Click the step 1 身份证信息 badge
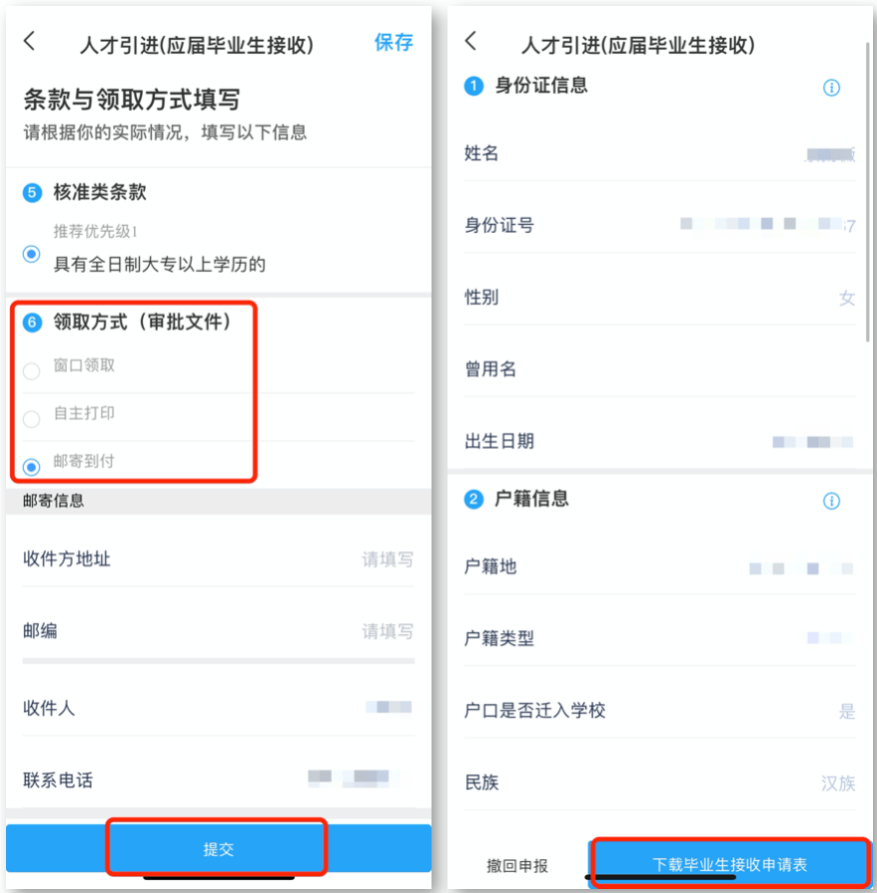The image size is (877, 893). [473, 87]
